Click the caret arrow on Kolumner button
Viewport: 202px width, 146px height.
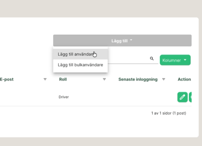point(185,60)
